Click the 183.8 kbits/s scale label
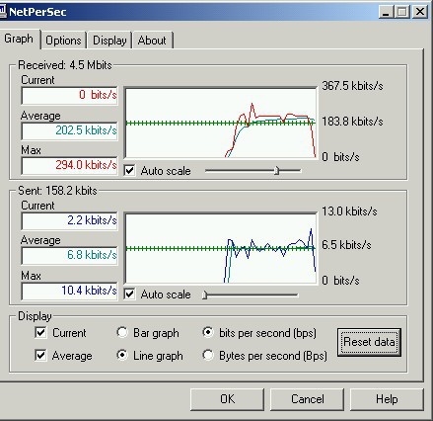The height and width of the screenshot is (421, 433). tap(352, 122)
